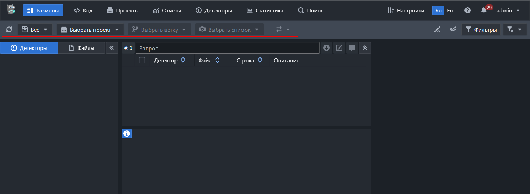Viewport: 530px width, 194px height.
Task: Click the "Запрос" query input field
Action: click(228, 48)
